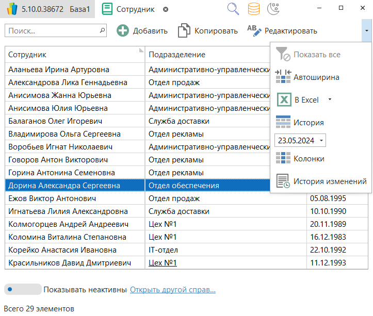Screen dimensions: 373x316
Task: Click the Копировать documents icon
Action: click(184, 31)
